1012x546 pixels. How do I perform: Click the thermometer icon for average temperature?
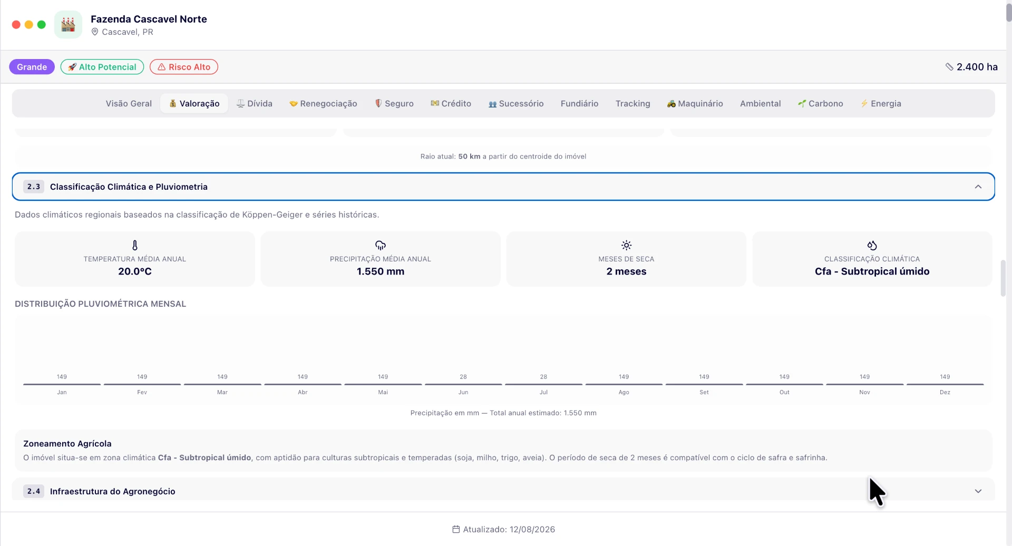(x=135, y=245)
